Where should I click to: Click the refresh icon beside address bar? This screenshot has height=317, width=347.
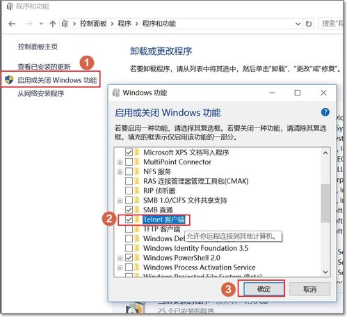click(x=309, y=24)
